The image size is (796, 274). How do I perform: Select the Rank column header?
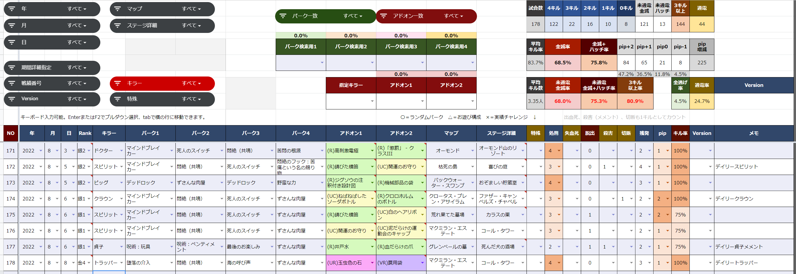click(x=85, y=133)
